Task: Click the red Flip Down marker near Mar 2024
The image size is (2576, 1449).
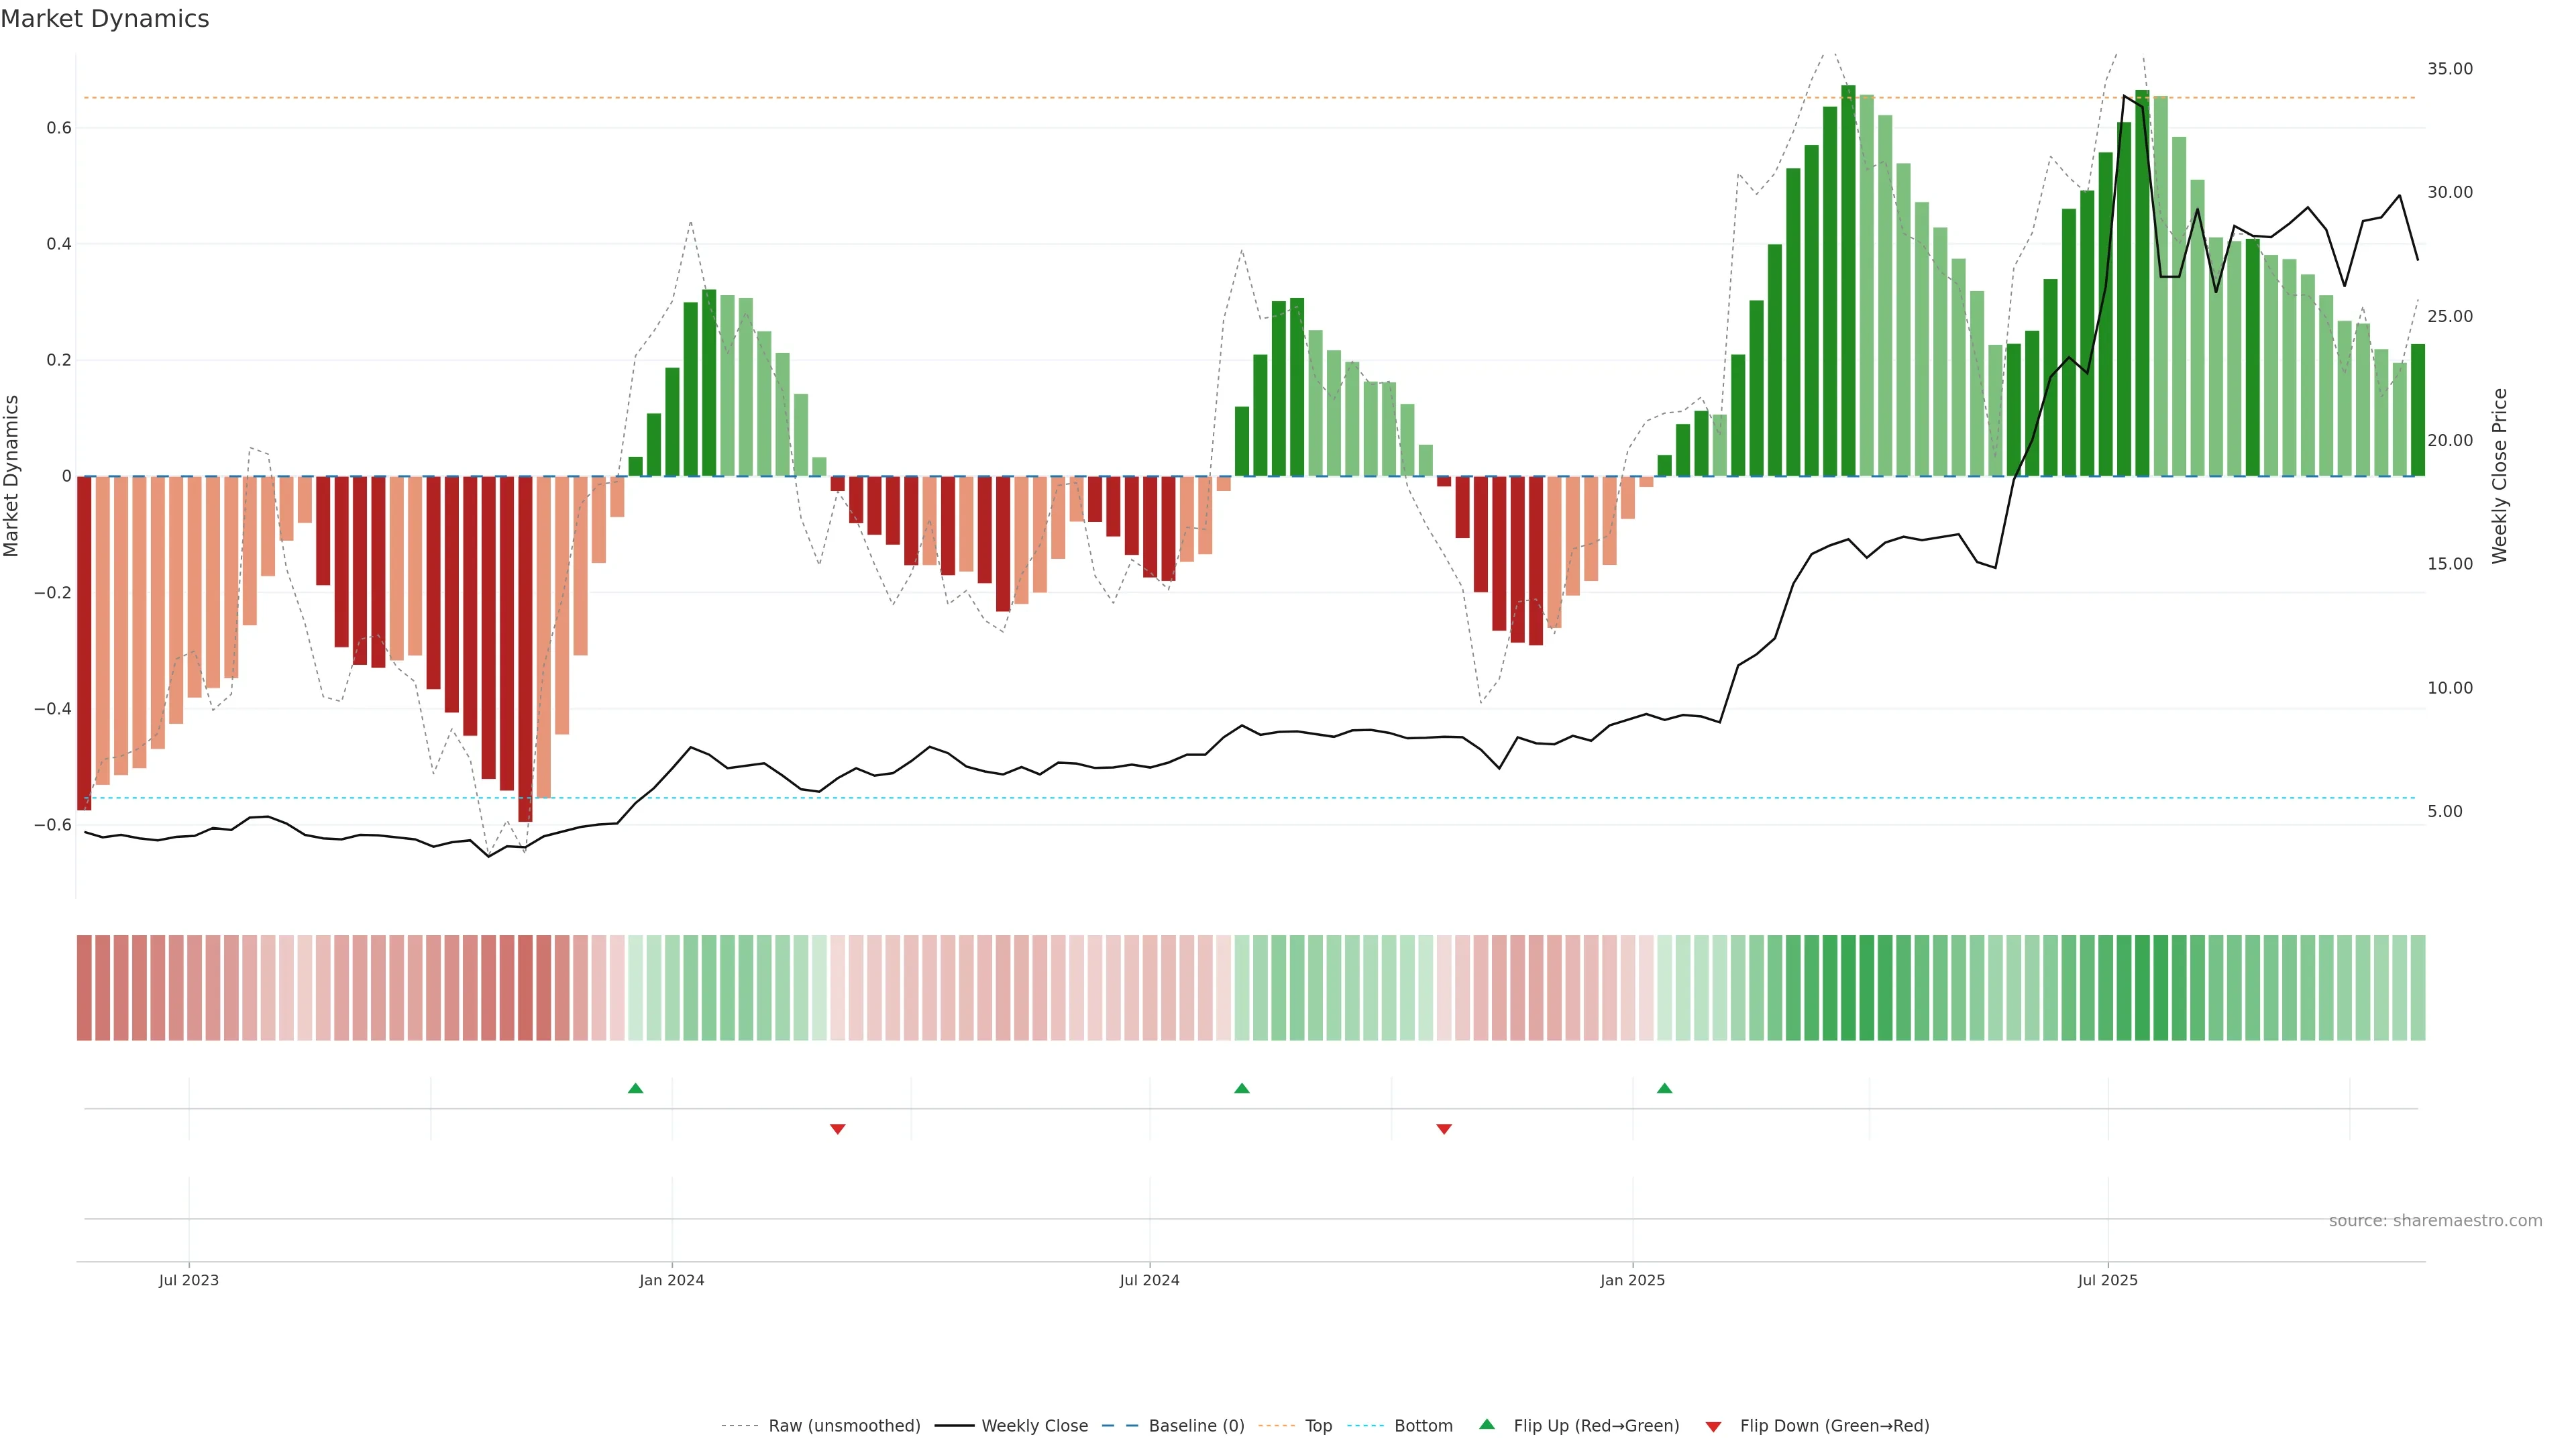Action: click(838, 1129)
